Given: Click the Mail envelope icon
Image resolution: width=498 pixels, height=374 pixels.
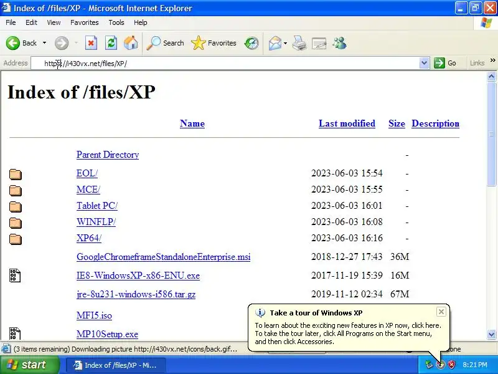Looking at the screenshot, I should click(x=275, y=43).
